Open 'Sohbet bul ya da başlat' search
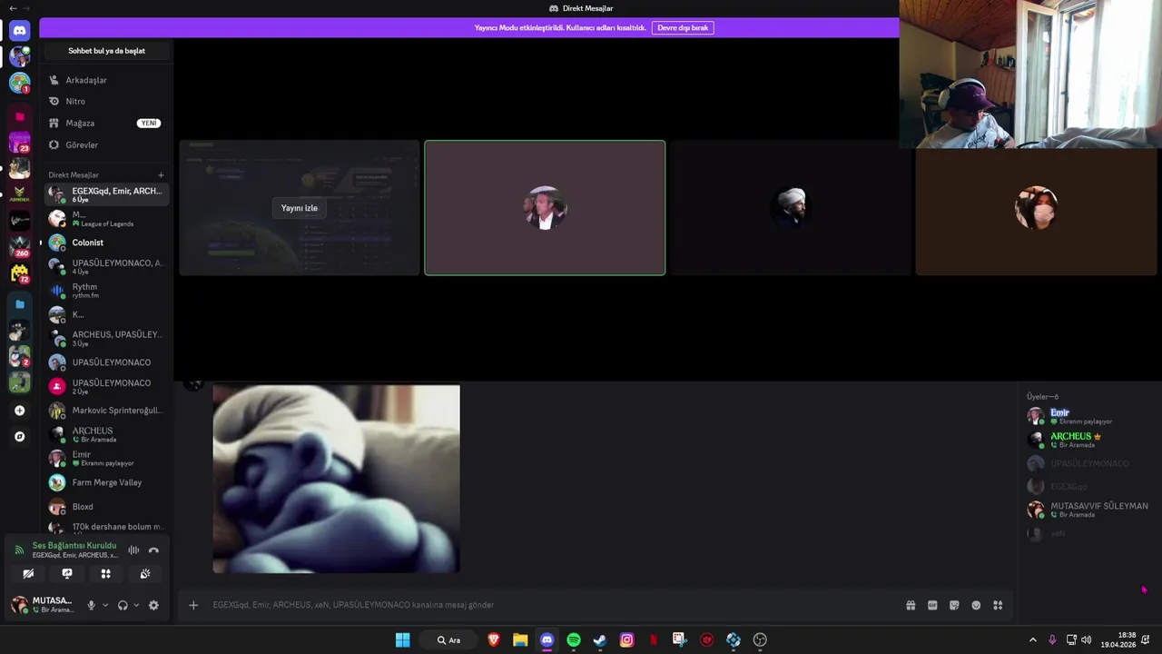 coord(106,51)
